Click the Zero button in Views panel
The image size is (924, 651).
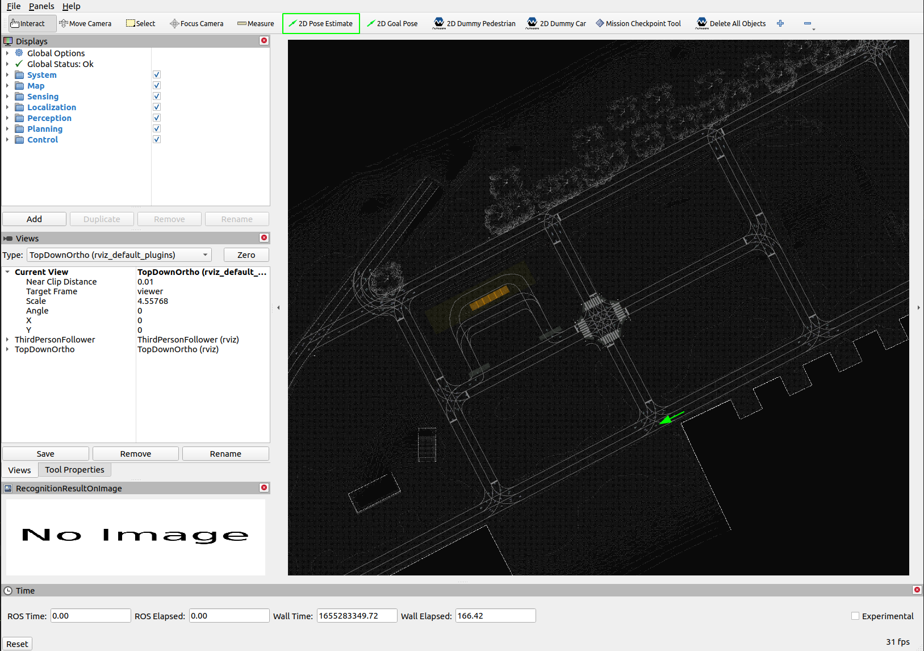(246, 254)
